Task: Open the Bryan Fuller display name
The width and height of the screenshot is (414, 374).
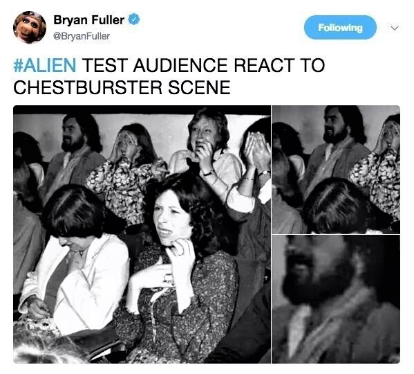Action: point(89,20)
